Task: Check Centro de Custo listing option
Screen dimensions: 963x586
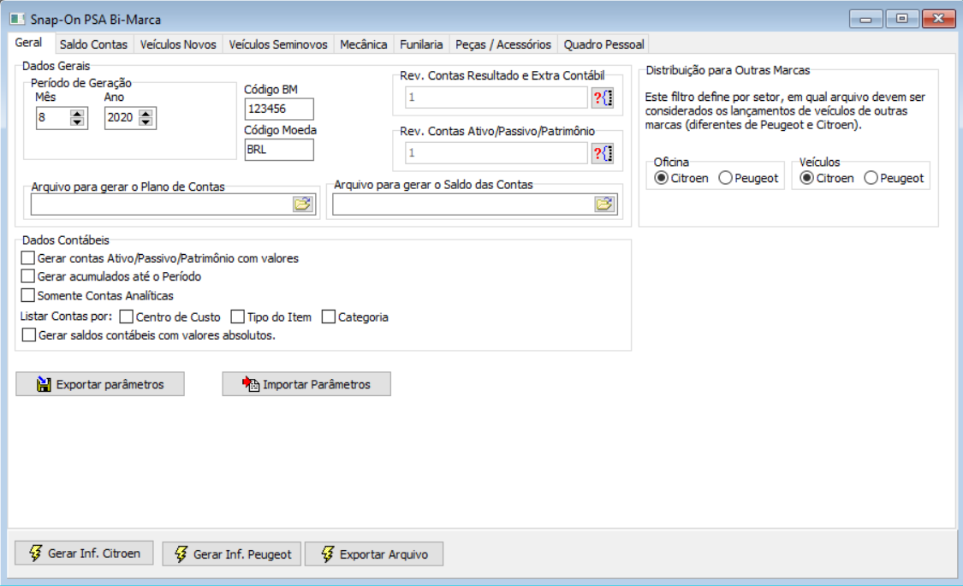Action: pos(126,317)
